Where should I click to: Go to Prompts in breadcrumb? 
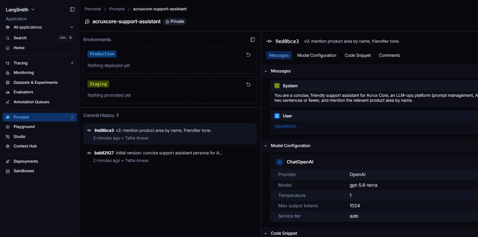click(x=117, y=9)
